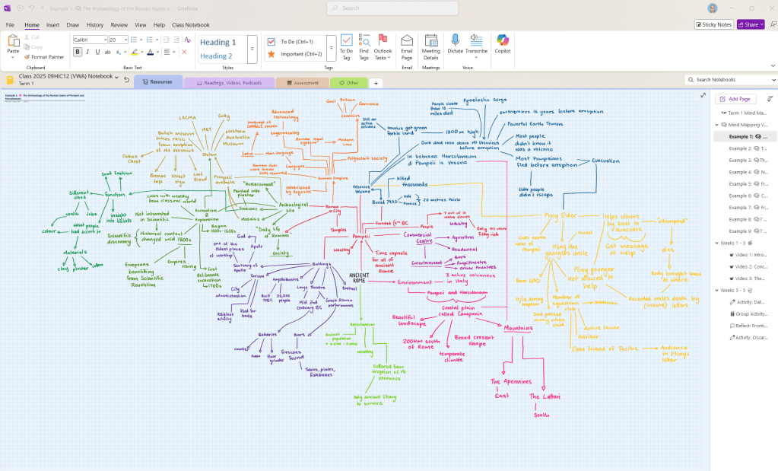Check the To Do tag checkbox
778x471 pixels.
click(x=272, y=41)
